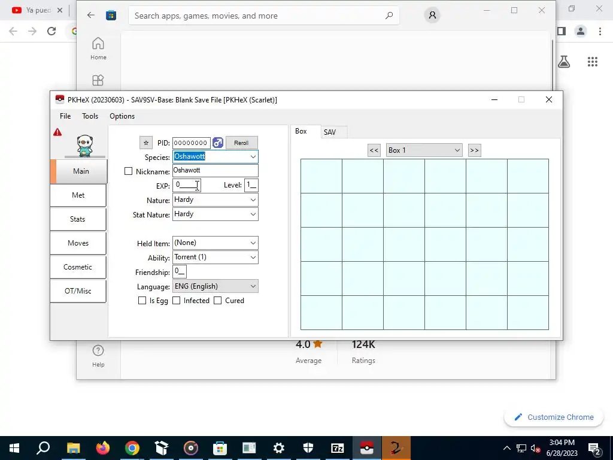Image resolution: width=613 pixels, height=460 pixels.
Task: Open 7-Zip from the taskbar
Action: 338,448
